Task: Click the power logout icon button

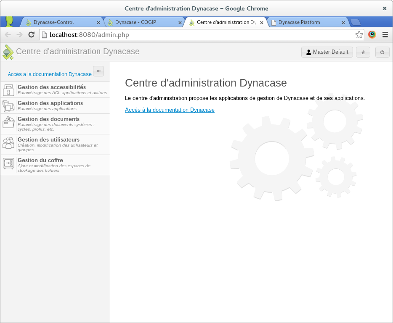Action: coord(382,52)
